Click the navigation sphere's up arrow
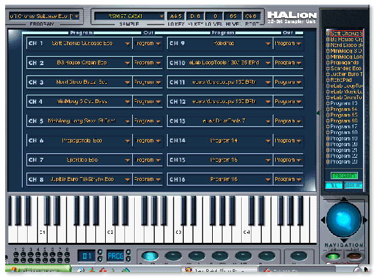374x277 pixels. tap(344, 199)
